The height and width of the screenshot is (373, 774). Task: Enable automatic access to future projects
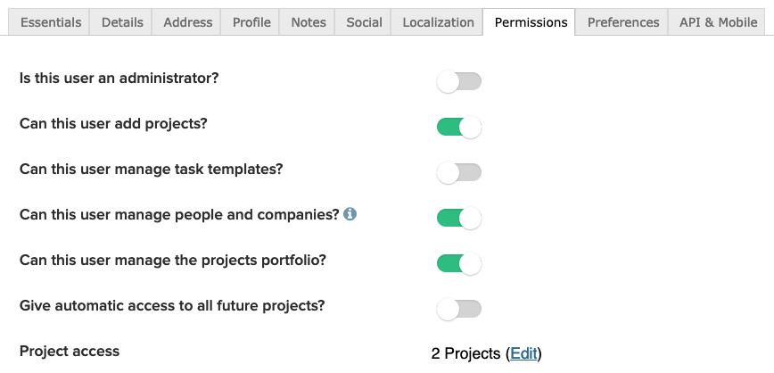tap(458, 309)
